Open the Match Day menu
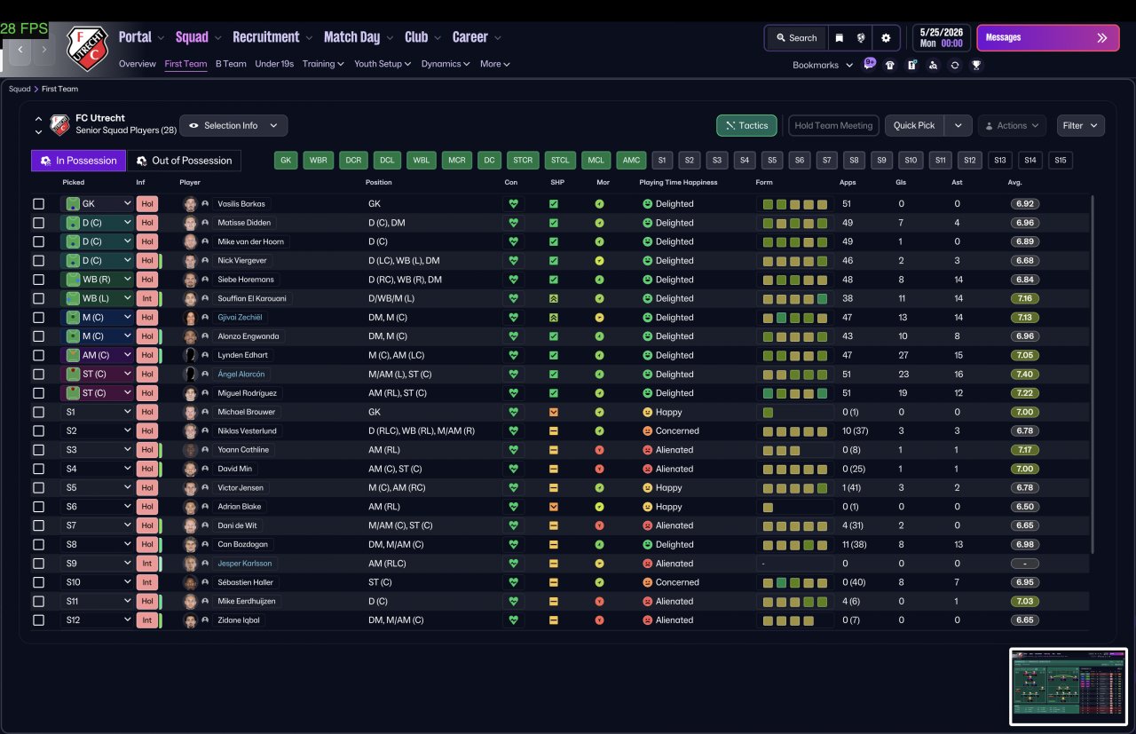 click(x=358, y=37)
